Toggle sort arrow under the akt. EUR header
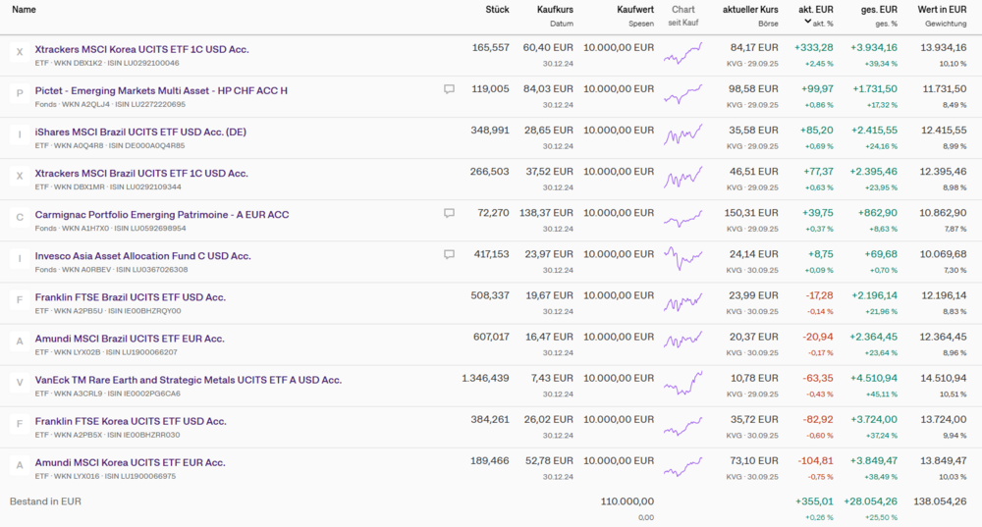 pyautogui.click(x=807, y=21)
